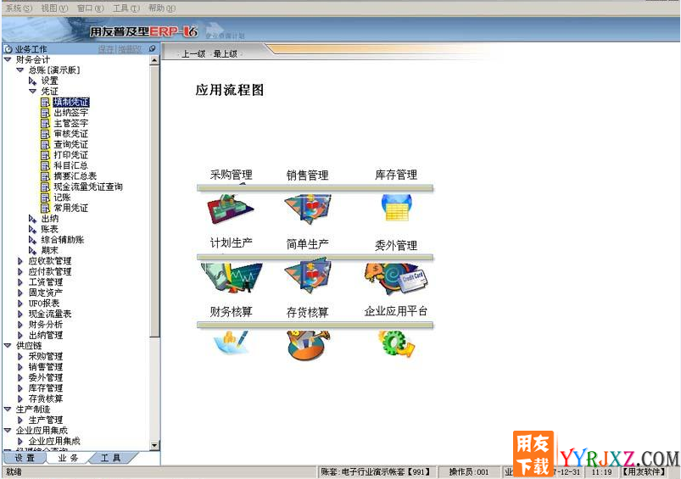Screen dimensions: 681x479
Task: Click tree scrollbar up arrow
Action: click(154, 61)
